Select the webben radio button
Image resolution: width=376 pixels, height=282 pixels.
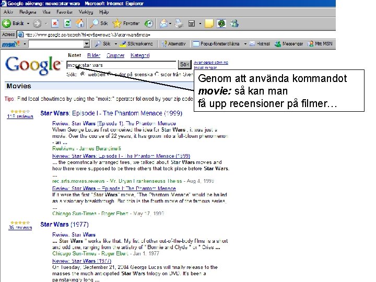pyautogui.click(x=83, y=74)
